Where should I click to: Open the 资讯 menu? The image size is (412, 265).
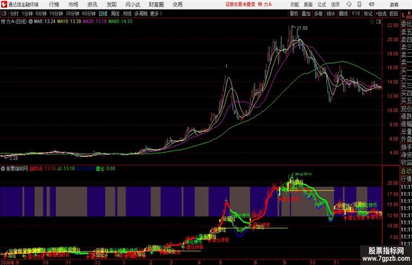(92, 4)
